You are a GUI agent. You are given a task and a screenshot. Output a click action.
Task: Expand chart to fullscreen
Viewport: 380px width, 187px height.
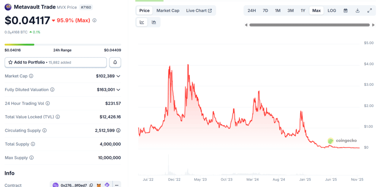(370, 11)
